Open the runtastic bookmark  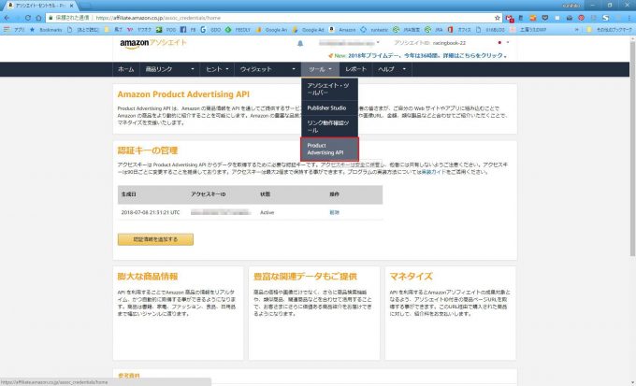(375, 30)
